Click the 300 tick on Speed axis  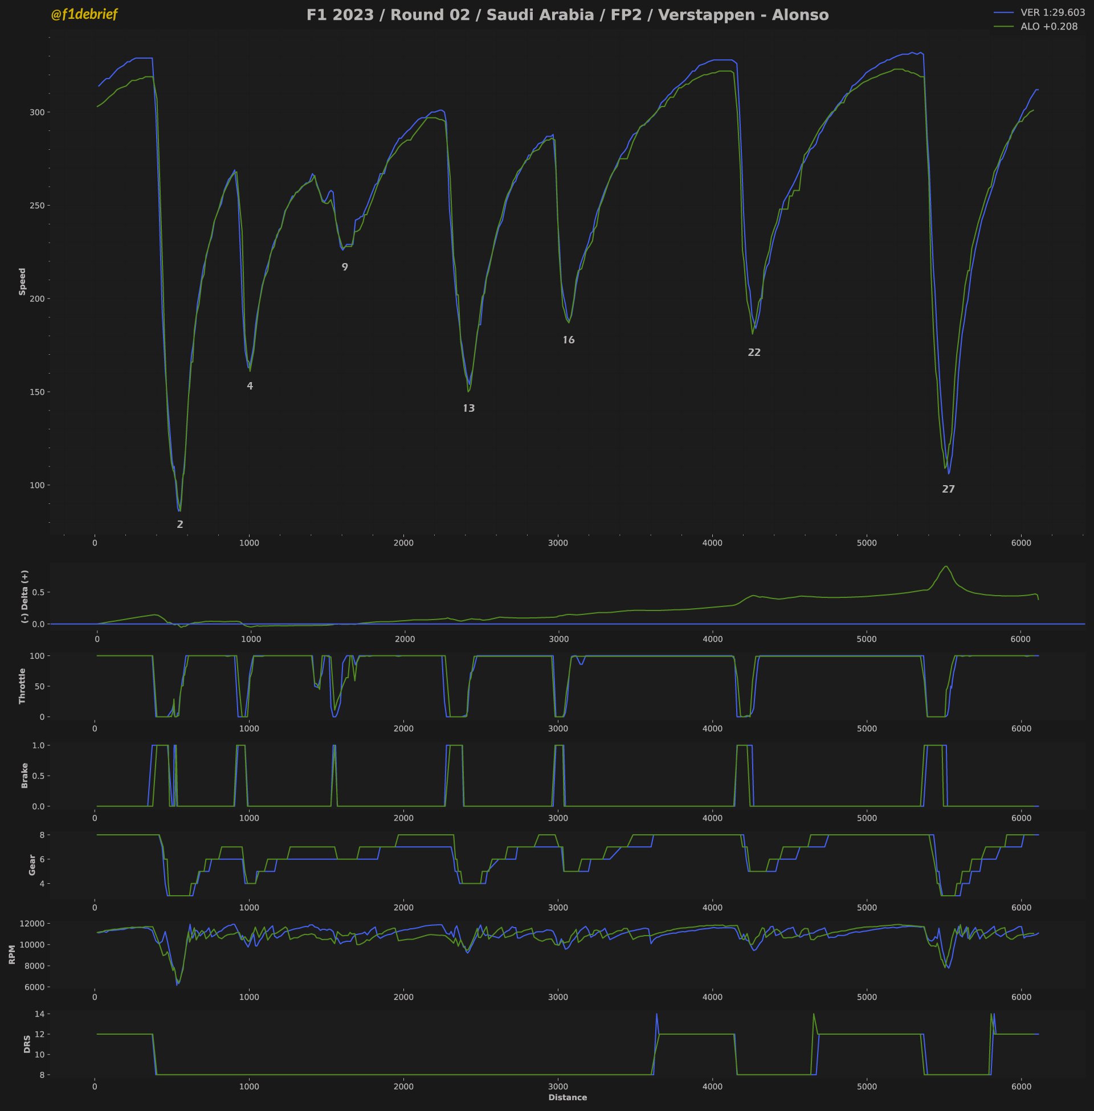pyautogui.click(x=38, y=113)
